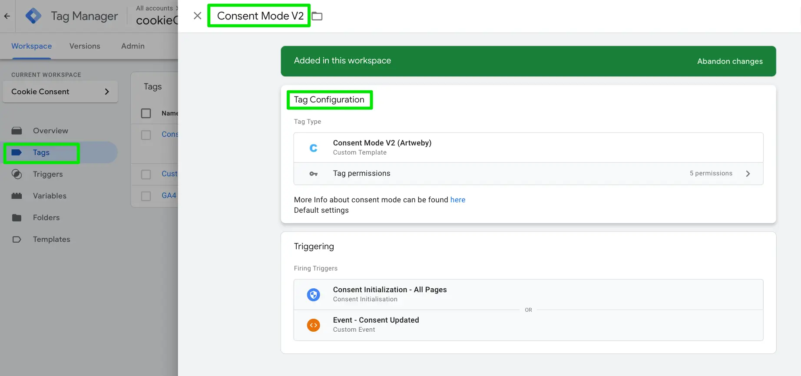Open the 'here' consent mode link
801x376 pixels.
(x=457, y=200)
